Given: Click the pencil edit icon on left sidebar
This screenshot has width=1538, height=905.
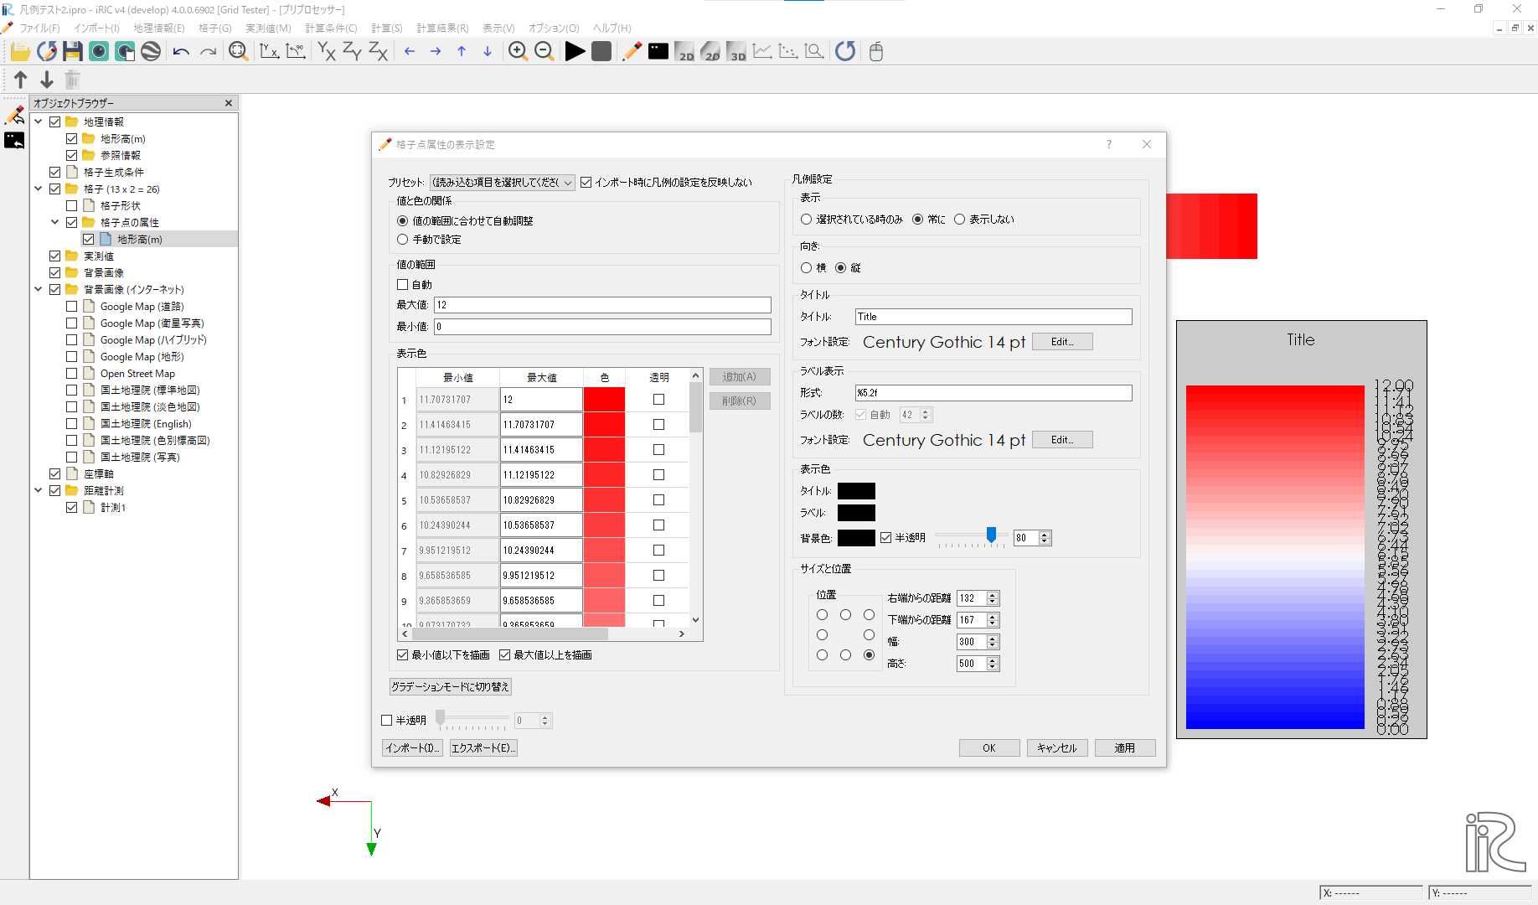Looking at the screenshot, I should click(x=14, y=115).
